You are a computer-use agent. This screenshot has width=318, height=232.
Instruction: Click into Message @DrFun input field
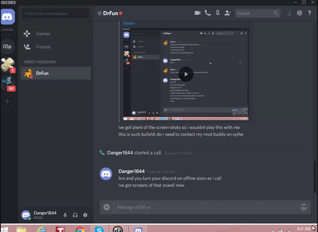[205, 207]
